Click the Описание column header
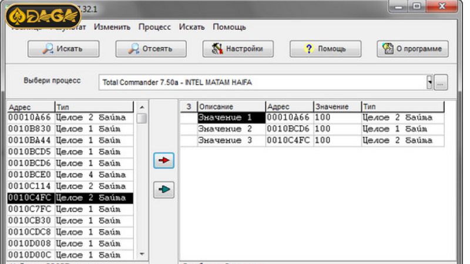Screen dimensions: 470x264 (x=231, y=107)
